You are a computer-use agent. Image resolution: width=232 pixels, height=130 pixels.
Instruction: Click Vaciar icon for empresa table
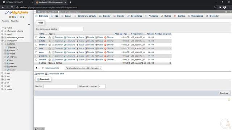pos(96,45)
